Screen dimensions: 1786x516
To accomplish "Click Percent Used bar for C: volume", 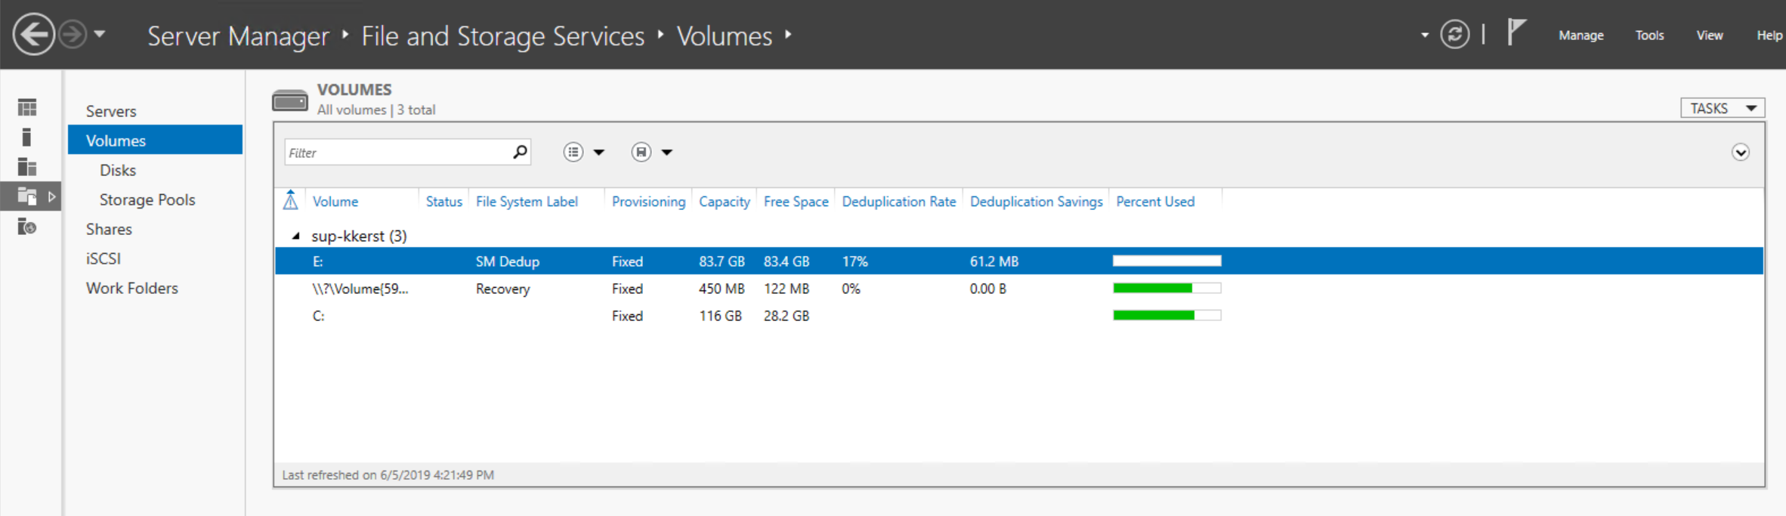I will [1166, 316].
